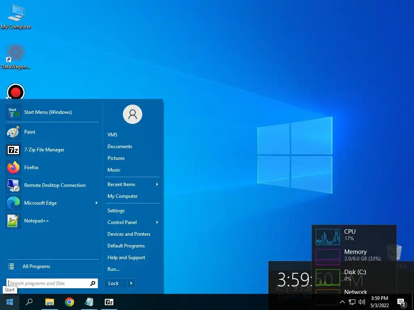This screenshot has height=310, width=414.
Task: Open the notebook app icon on taskbar
Action: [89, 302]
